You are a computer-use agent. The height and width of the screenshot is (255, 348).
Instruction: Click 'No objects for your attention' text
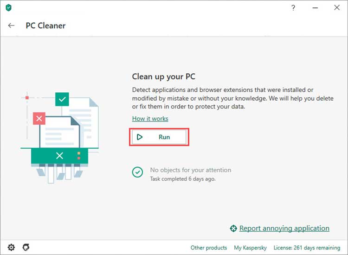(191, 170)
